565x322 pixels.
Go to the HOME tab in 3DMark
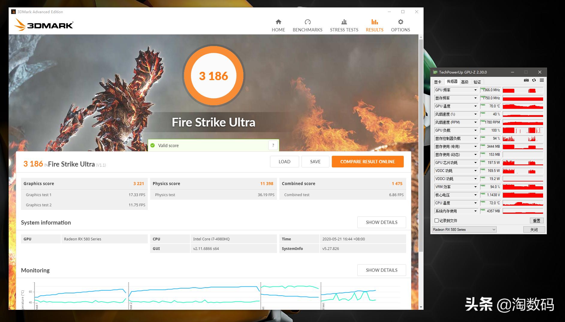click(x=278, y=25)
